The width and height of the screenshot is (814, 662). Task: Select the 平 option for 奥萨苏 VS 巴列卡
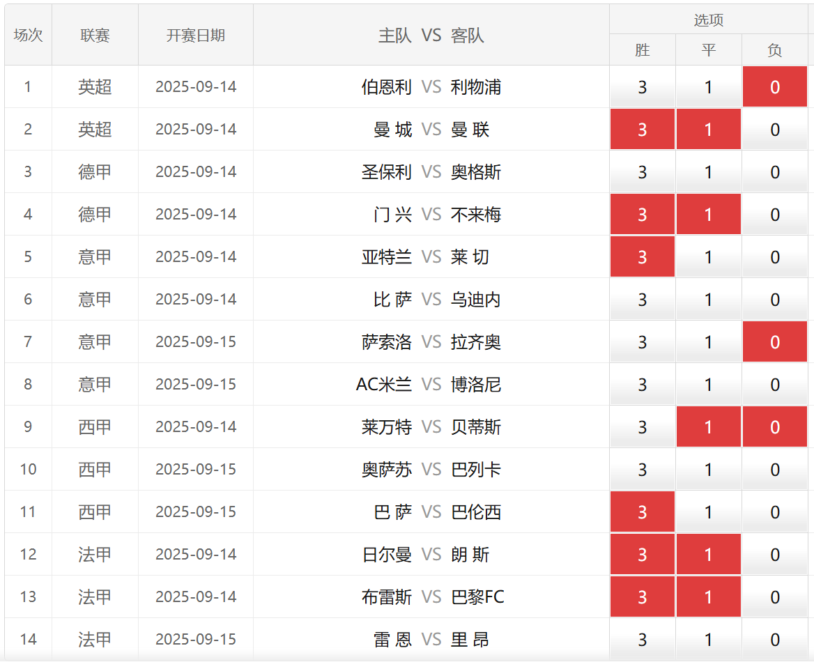click(708, 470)
